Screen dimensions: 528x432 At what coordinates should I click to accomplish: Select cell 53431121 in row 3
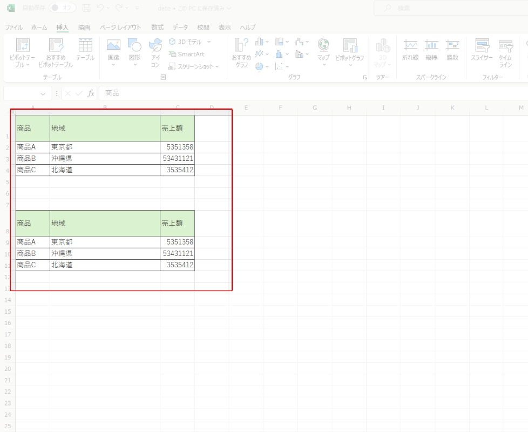(x=178, y=159)
